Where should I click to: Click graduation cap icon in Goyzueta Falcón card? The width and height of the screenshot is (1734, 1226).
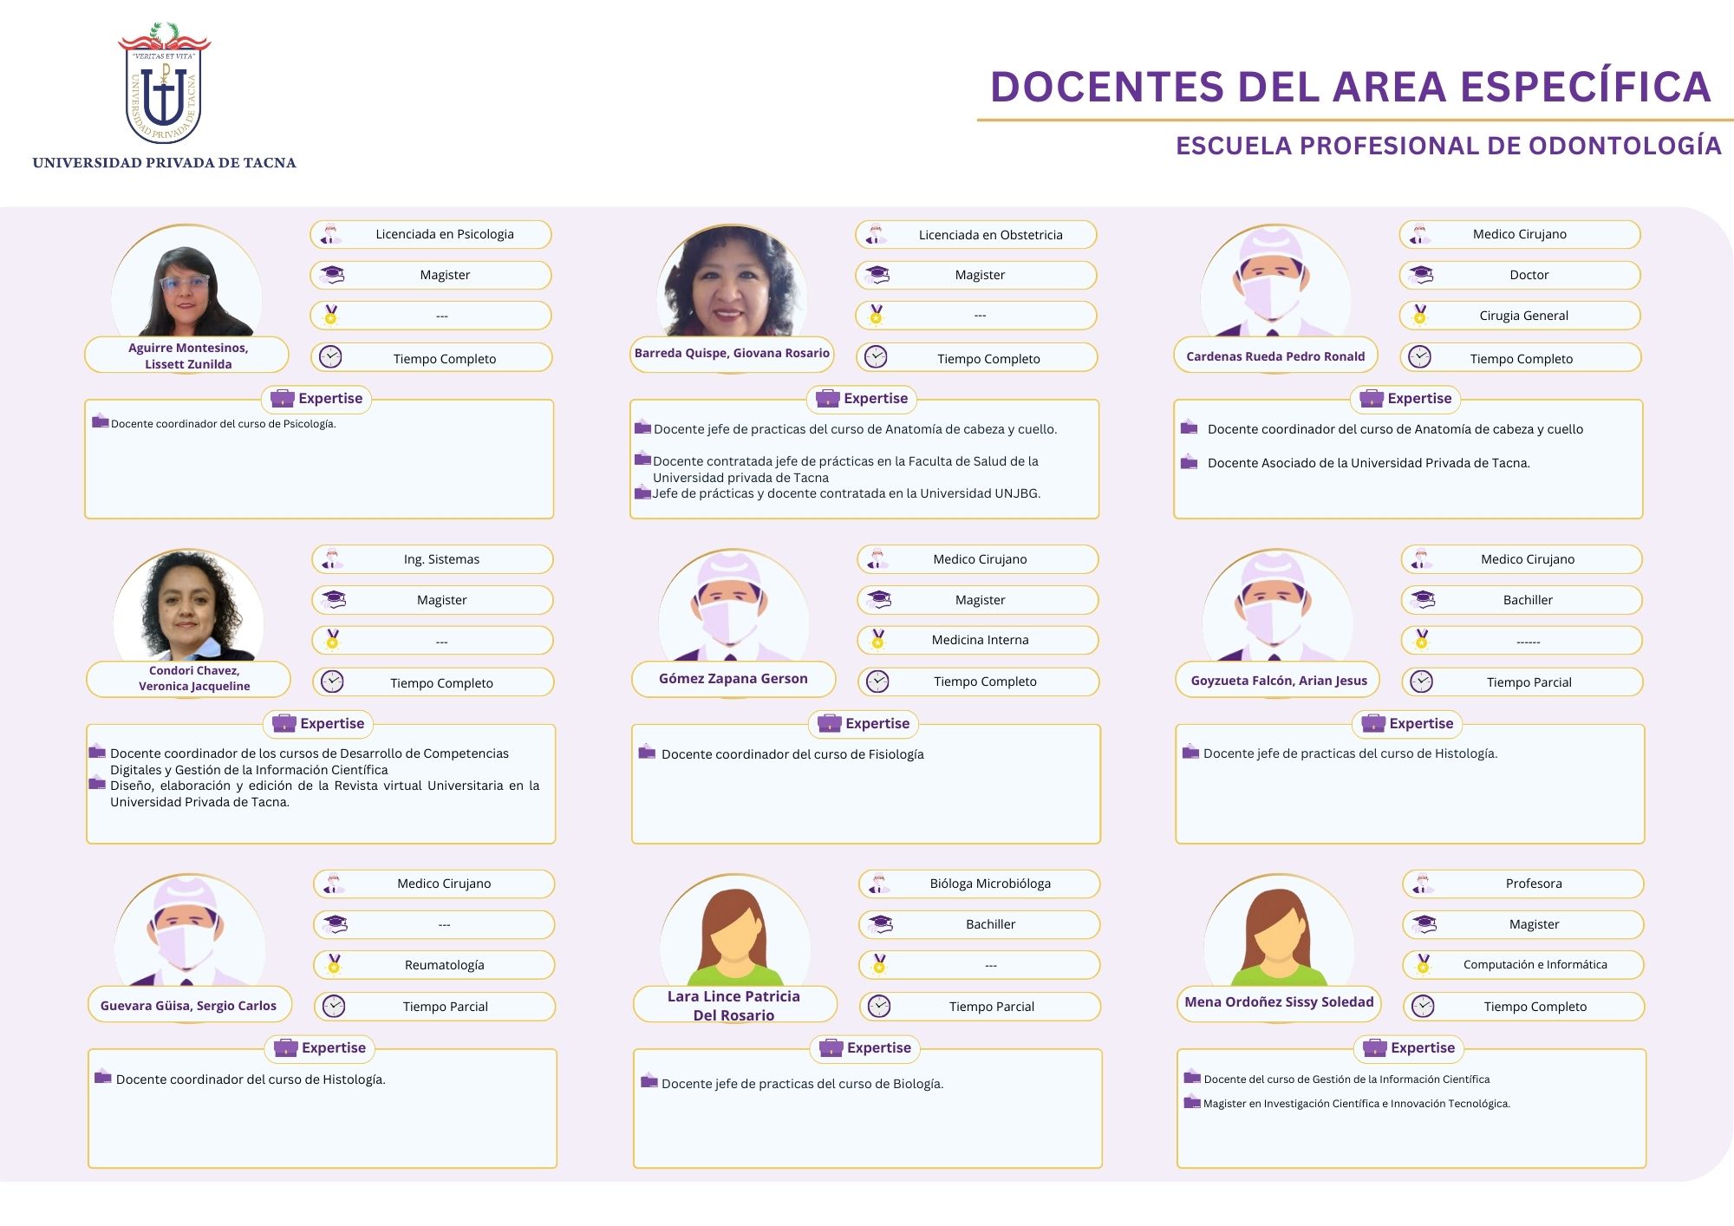point(1423,599)
